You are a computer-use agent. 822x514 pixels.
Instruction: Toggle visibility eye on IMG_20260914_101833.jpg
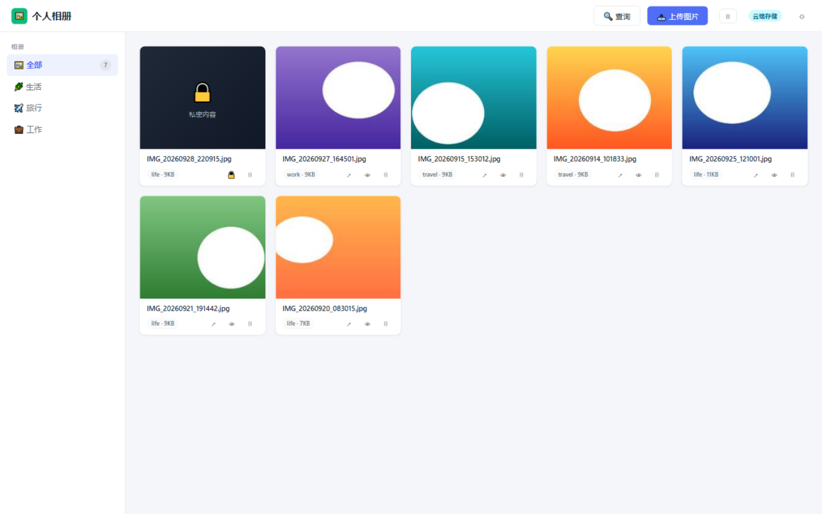638,175
